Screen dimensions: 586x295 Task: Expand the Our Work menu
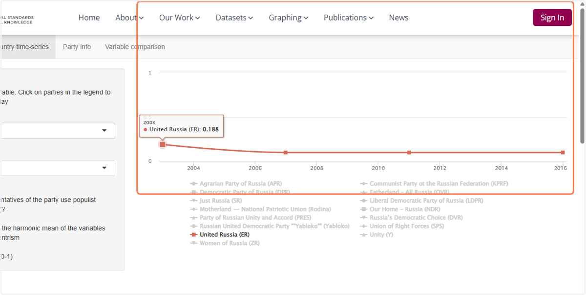180,18
